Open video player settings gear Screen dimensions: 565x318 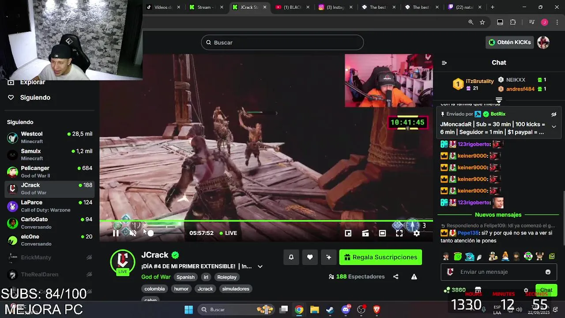[x=417, y=233]
